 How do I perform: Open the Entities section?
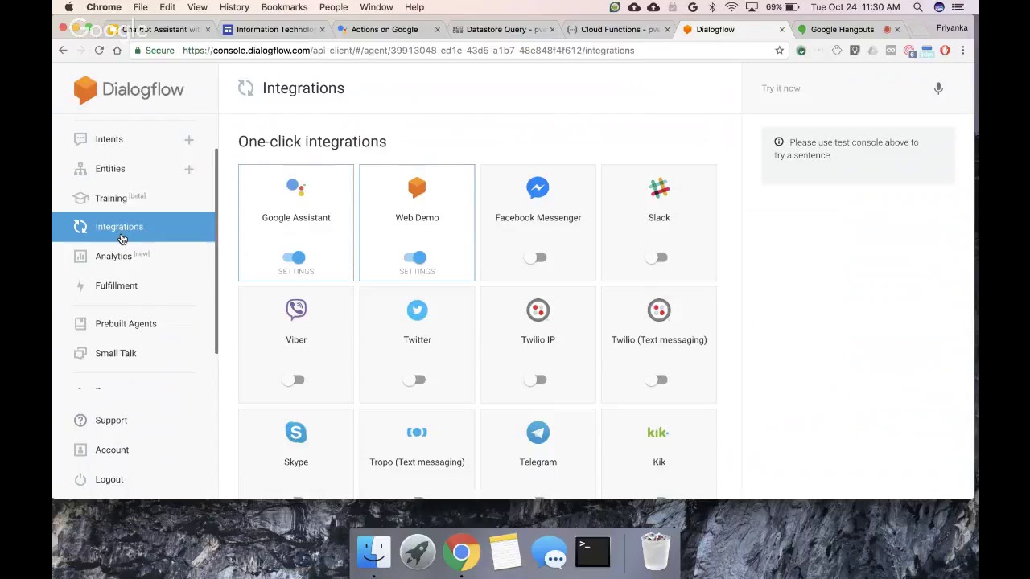(110, 169)
